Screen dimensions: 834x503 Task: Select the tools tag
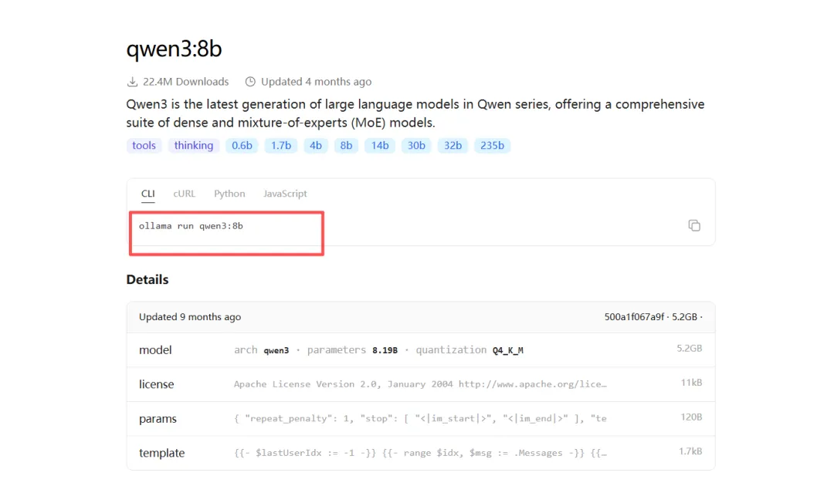(144, 146)
